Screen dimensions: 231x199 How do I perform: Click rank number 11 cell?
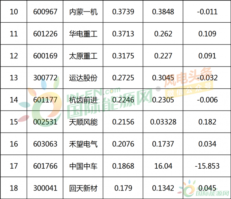coord(14,34)
